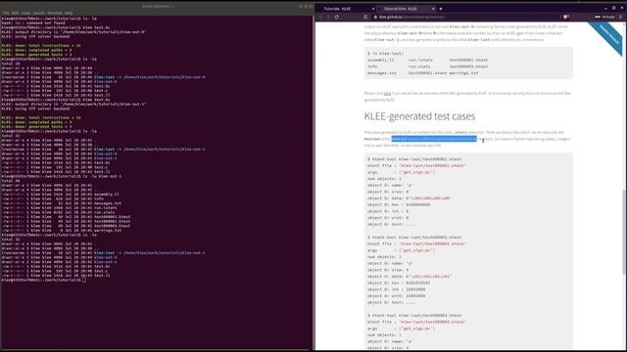Maximize the browser window
This screenshot has height=352, width=627.
[x=614, y=8]
